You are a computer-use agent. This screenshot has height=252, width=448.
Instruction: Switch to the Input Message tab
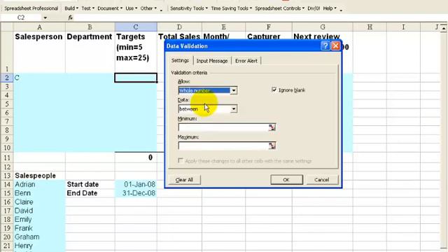[212, 61]
